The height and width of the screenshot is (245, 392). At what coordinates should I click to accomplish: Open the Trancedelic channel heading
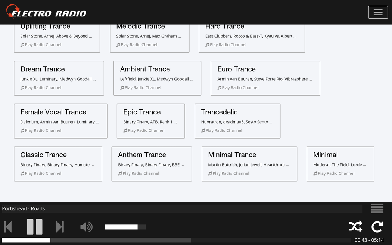click(219, 112)
